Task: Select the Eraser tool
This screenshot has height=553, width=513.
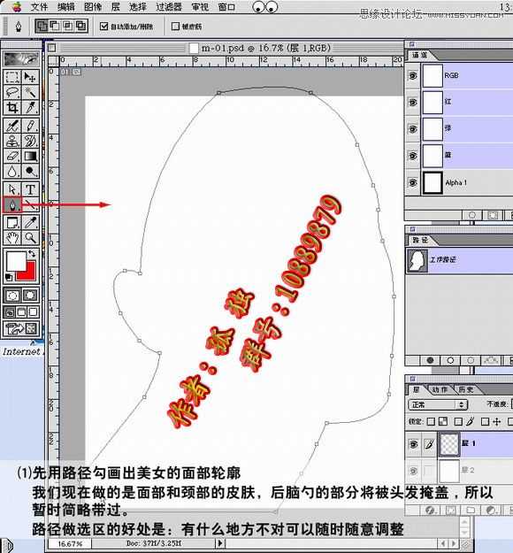Action: click(x=12, y=156)
